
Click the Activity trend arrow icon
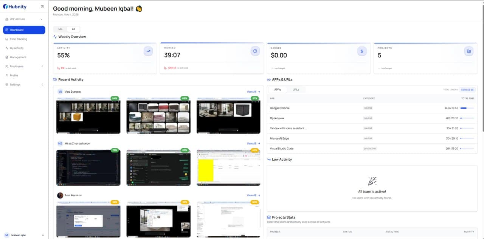[148, 51]
